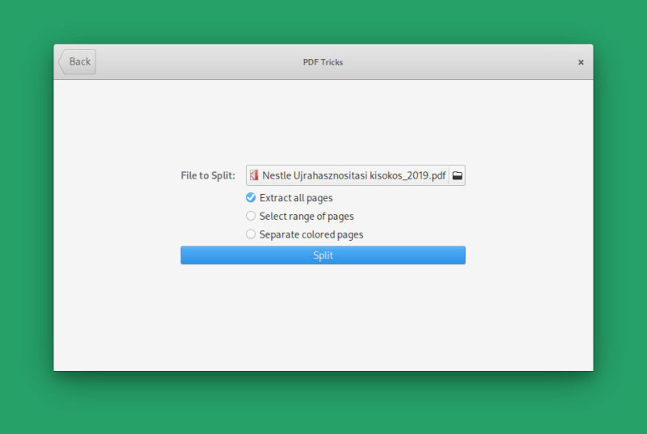
Task: Go back using the Back button
Action: [x=78, y=61]
